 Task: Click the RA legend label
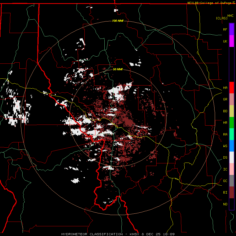pos(225,134)
